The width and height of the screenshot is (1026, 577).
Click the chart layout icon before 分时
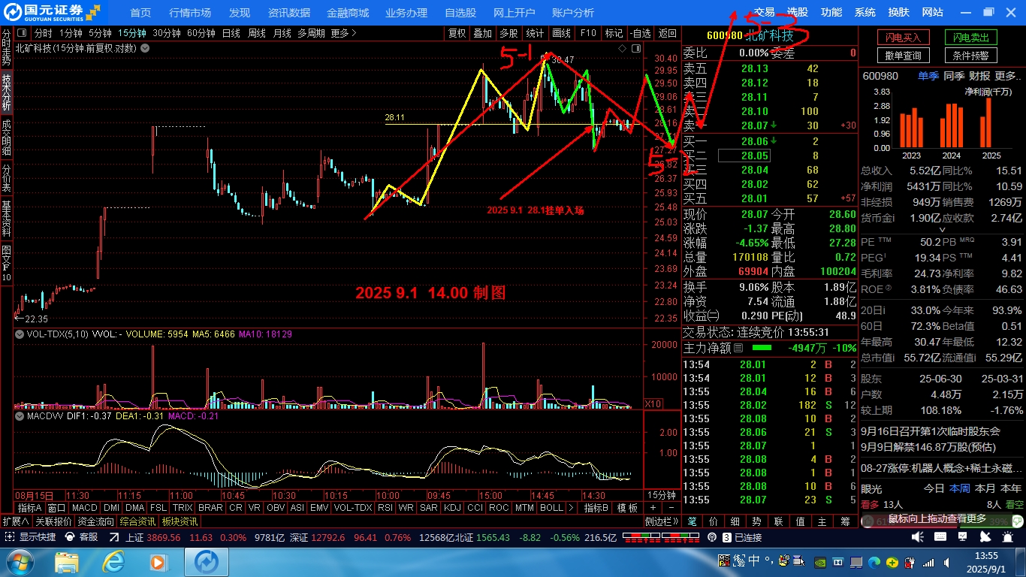pyautogui.click(x=22, y=33)
